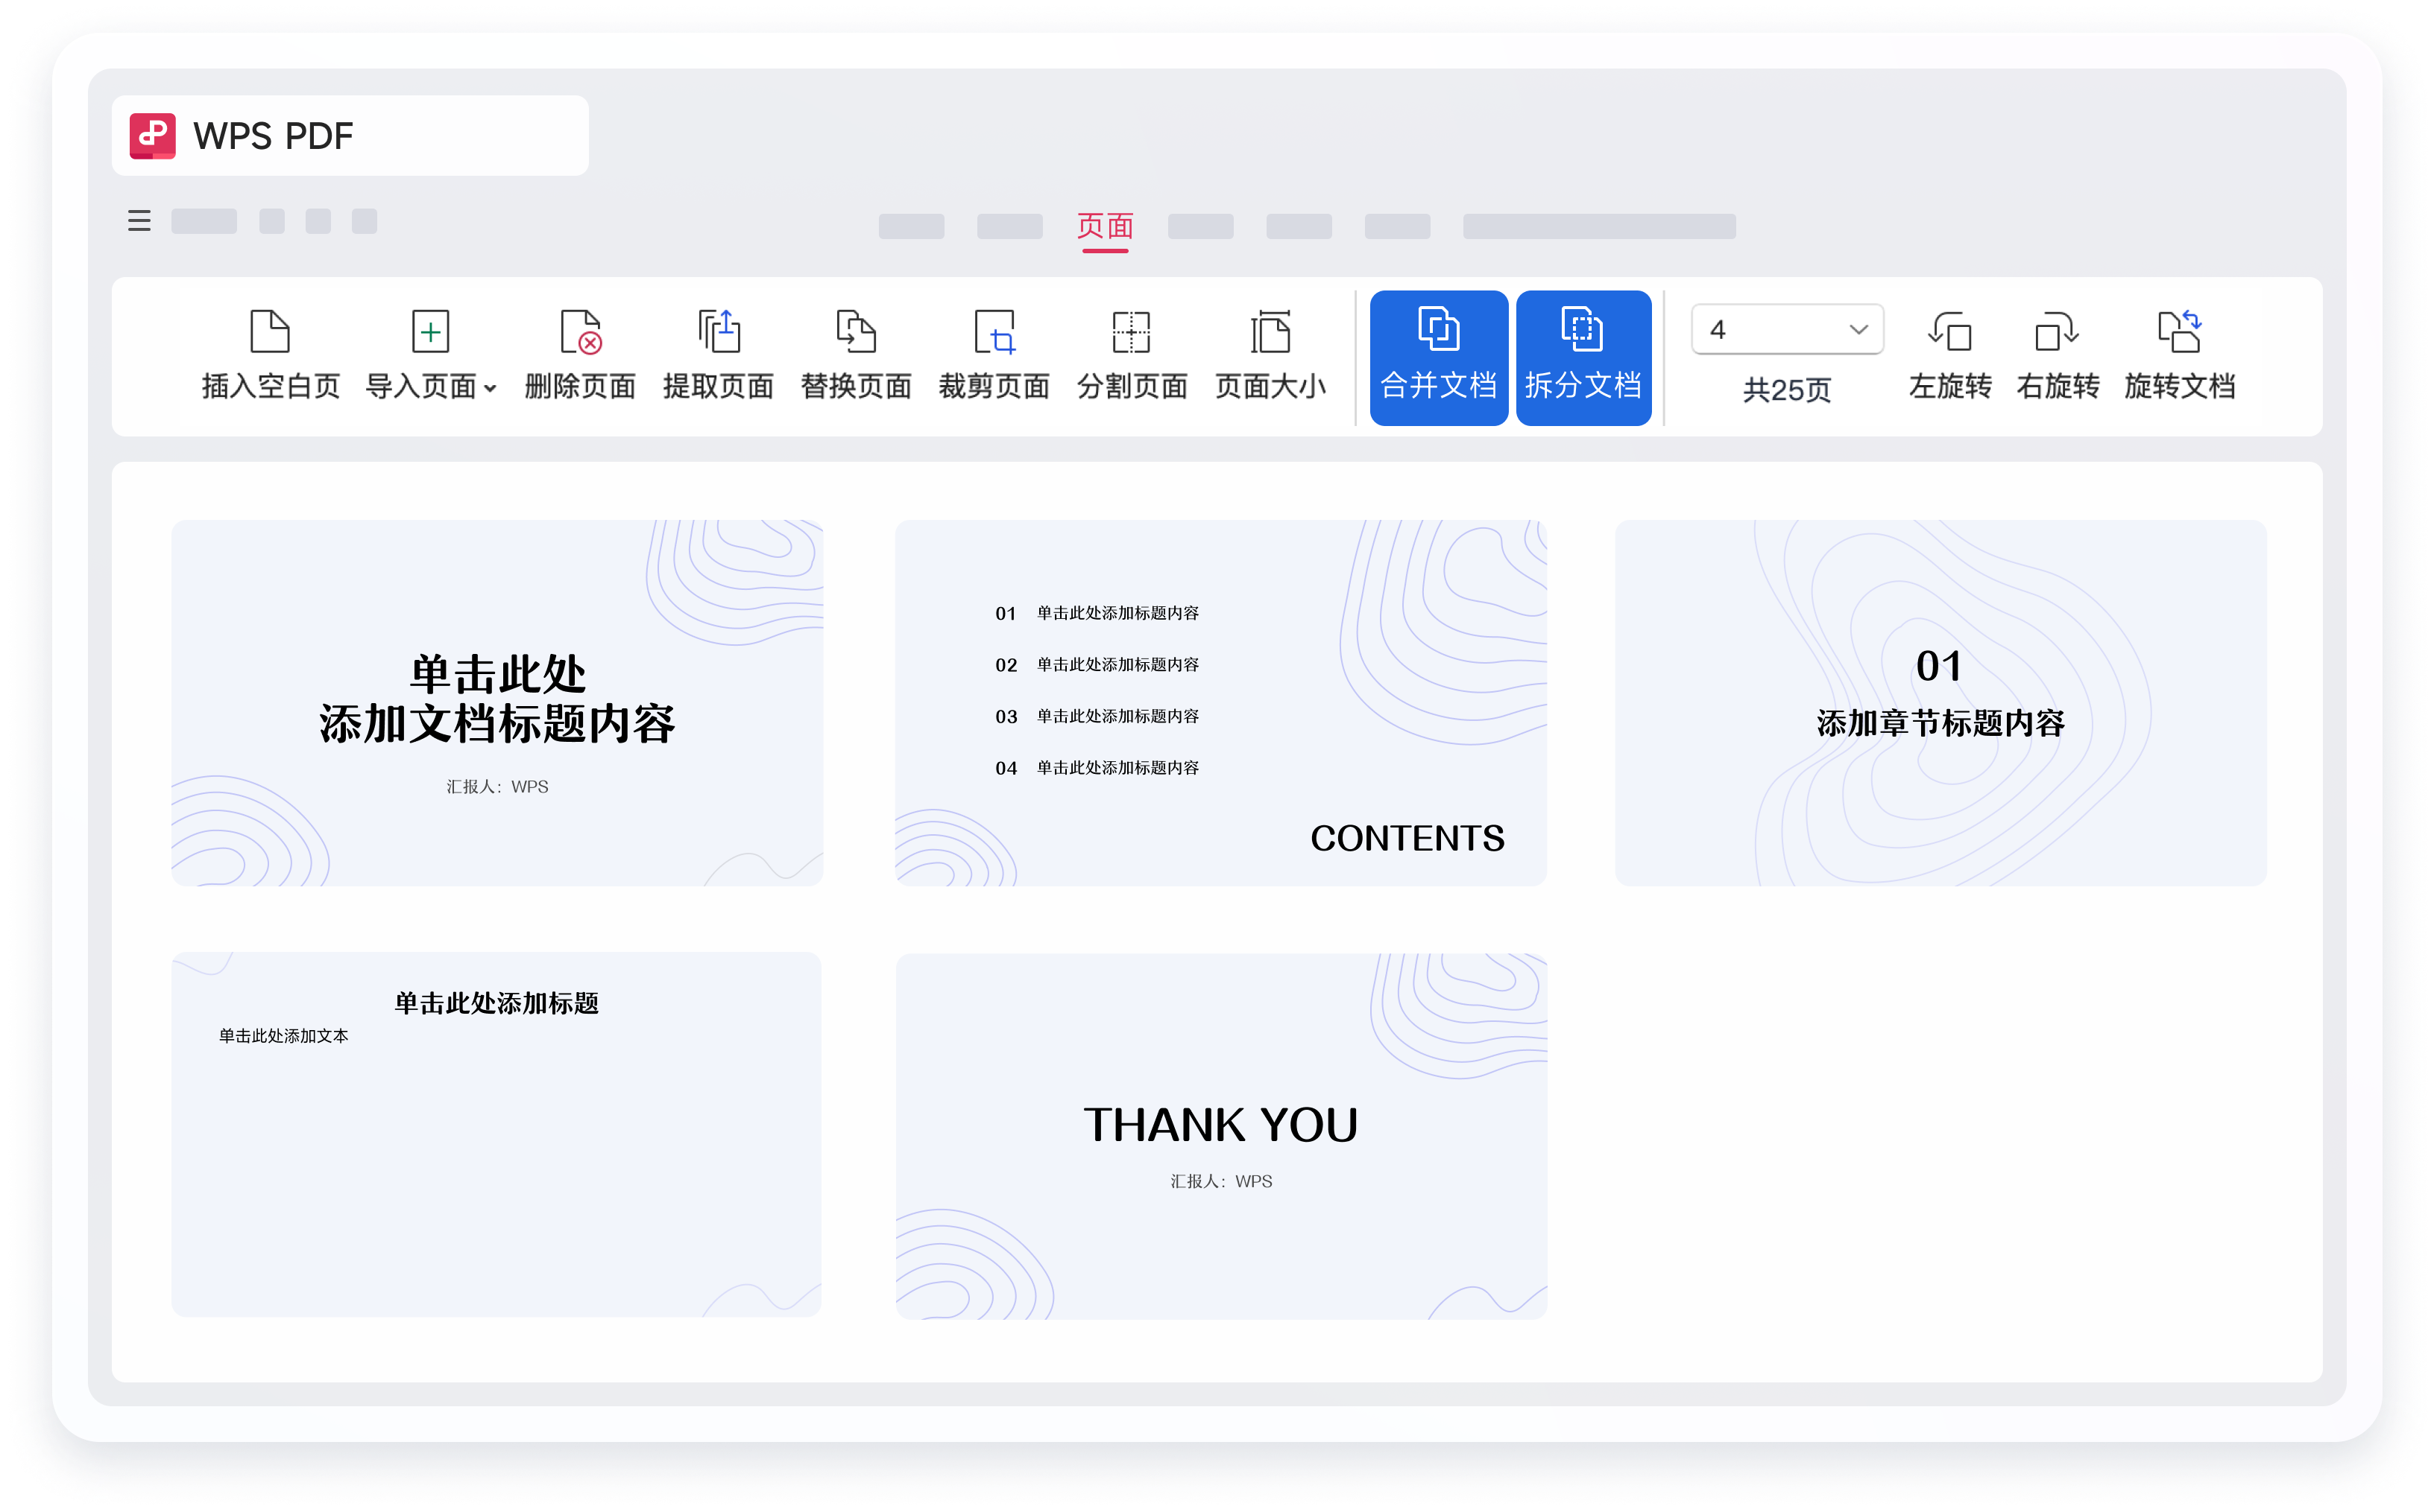Rotate page left with 左旋转

(x=1949, y=355)
